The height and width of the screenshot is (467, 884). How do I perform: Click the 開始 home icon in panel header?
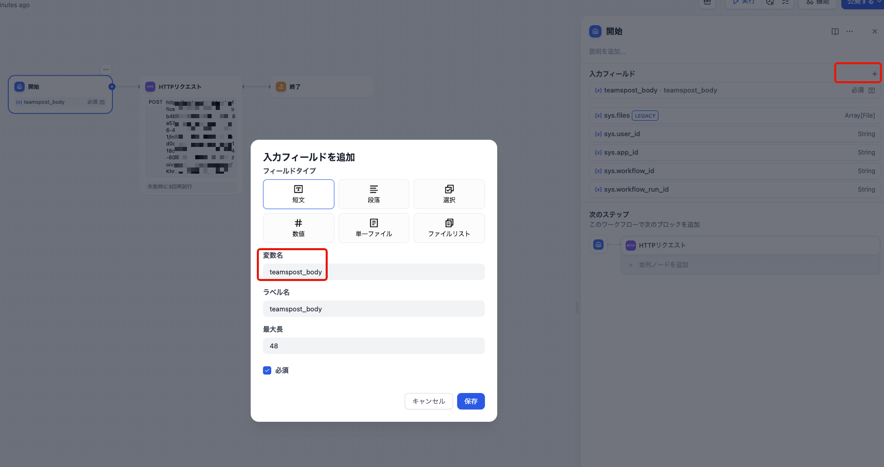point(595,31)
